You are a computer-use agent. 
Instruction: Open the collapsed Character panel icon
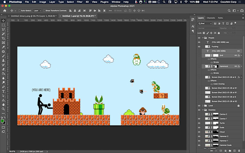click(x=193, y=26)
